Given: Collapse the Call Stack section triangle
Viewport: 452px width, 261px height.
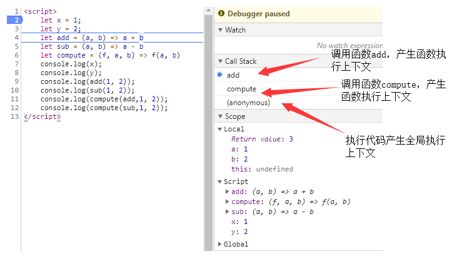Looking at the screenshot, I should tap(220, 61).
